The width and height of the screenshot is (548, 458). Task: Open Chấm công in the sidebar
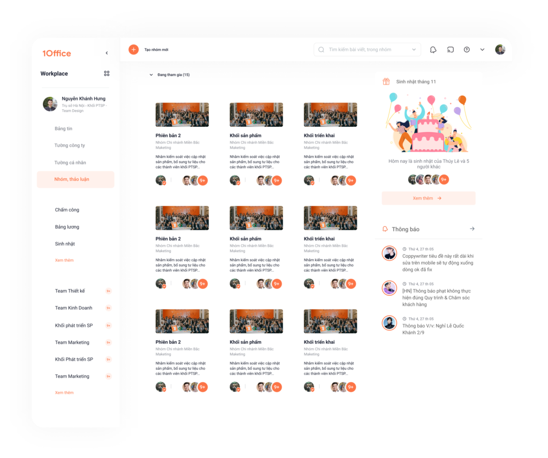67,210
